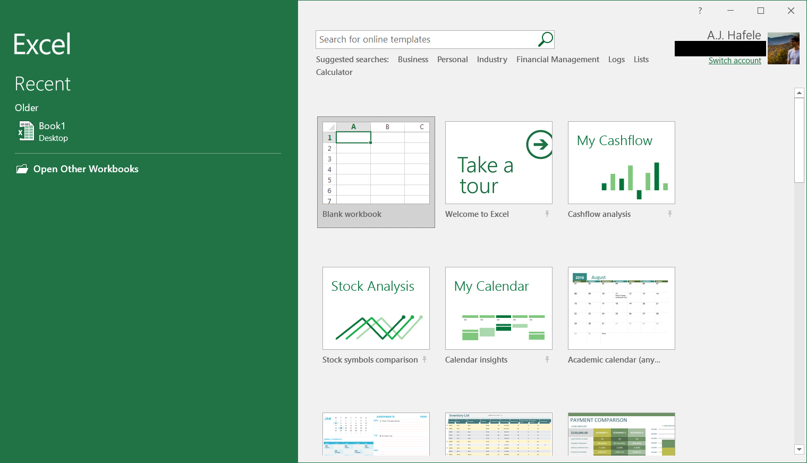Click the scrollbar down arrow
This screenshot has height=463, width=807.
[x=799, y=449]
